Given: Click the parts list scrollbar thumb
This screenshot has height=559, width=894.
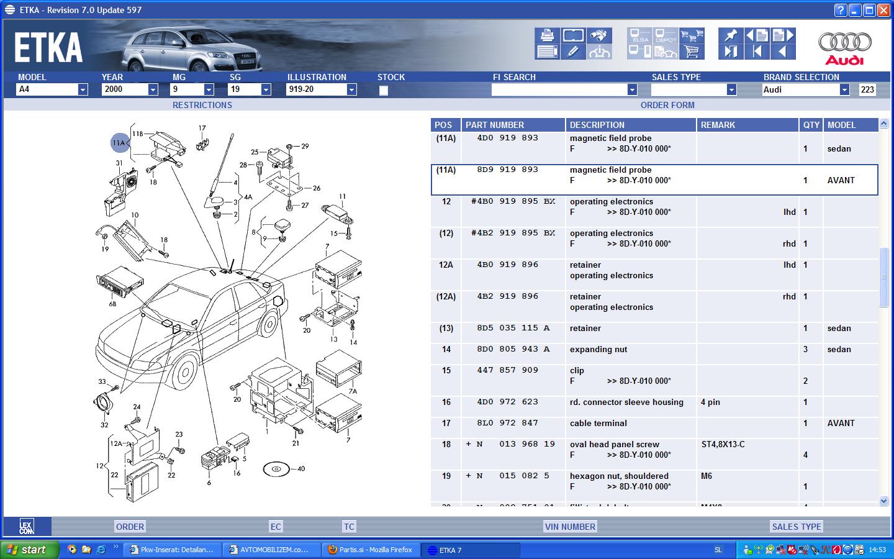Looking at the screenshot, I should tap(884, 276).
